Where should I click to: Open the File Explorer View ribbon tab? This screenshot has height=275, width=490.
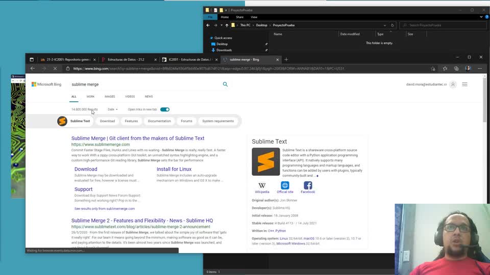[x=254, y=17]
